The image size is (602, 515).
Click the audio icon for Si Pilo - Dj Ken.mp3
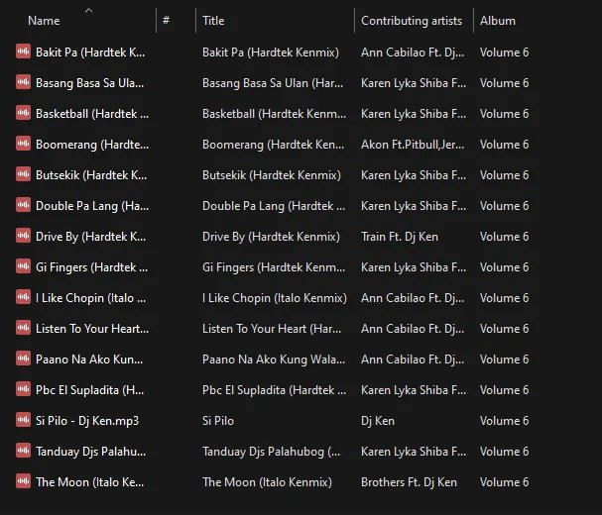pyautogui.click(x=24, y=420)
